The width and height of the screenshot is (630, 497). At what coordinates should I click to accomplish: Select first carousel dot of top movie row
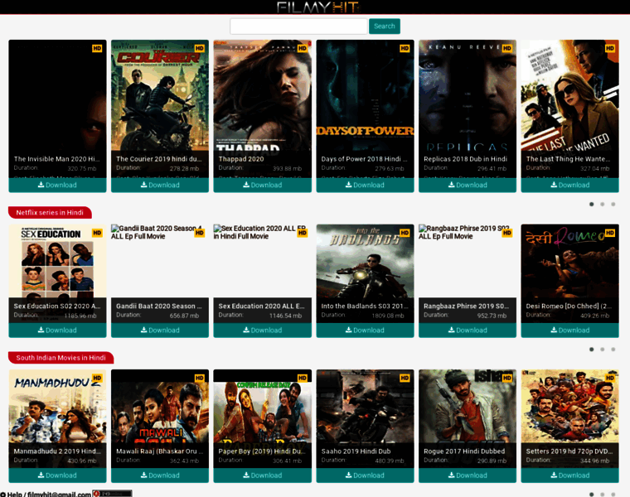[x=591, y=204]
